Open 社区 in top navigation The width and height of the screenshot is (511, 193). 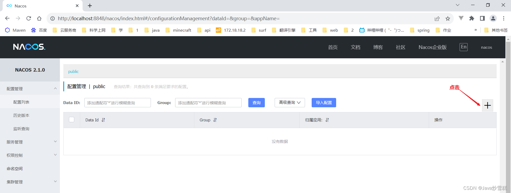[x=401, y=47]
